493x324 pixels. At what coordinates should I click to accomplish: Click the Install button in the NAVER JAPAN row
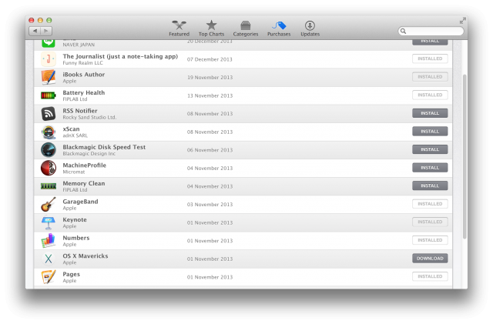pyautogui.click(x=430, y=42)
